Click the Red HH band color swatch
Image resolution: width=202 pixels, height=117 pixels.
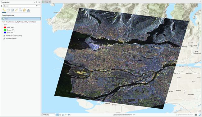pos(5,28)
